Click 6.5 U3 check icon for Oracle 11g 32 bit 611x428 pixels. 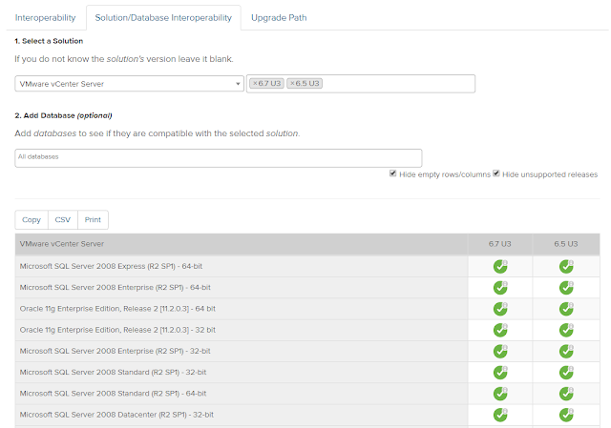coord(566,330)
